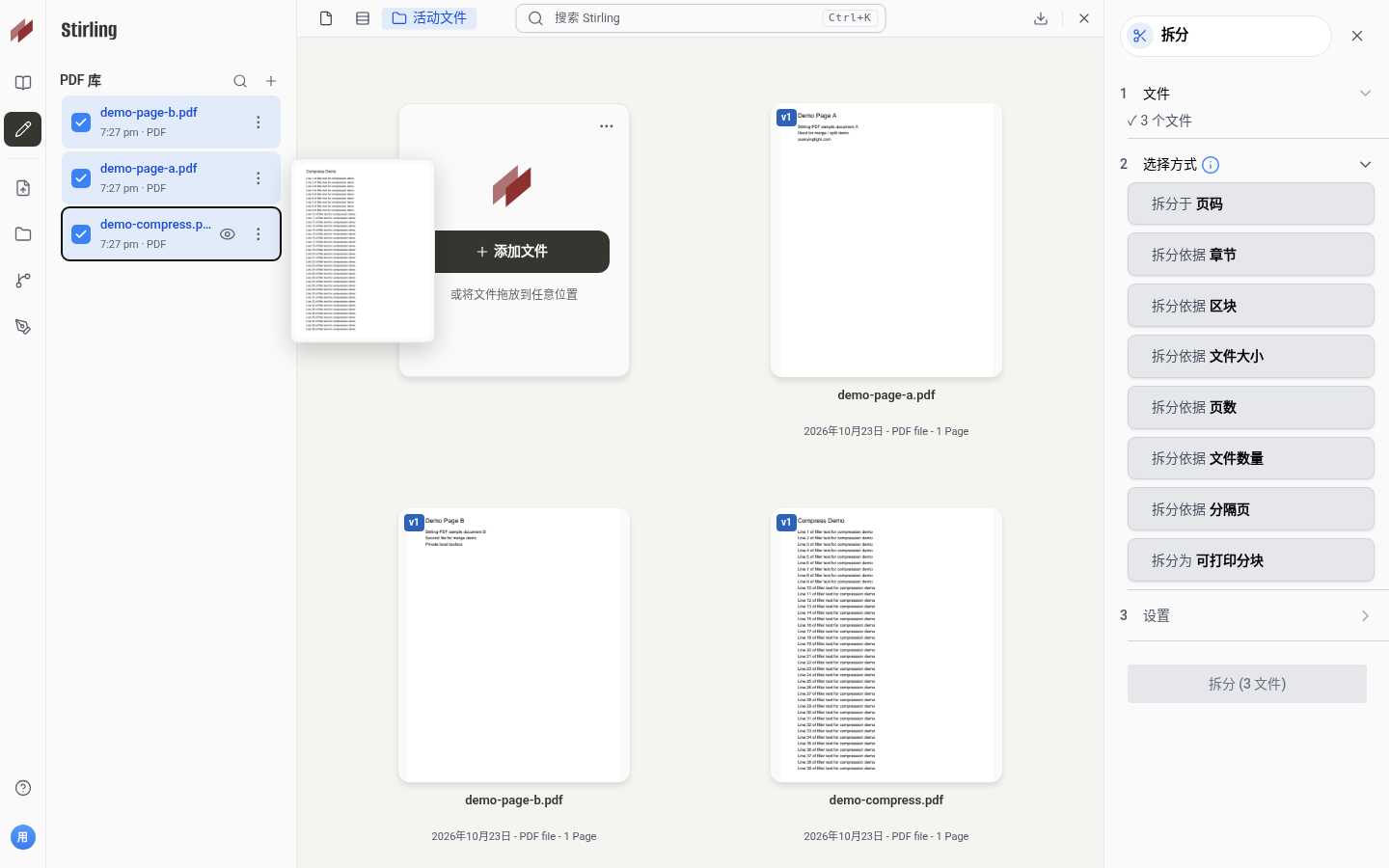This screenshot has height=868, width=1389.
Task: Focus the 搜索 Stirling search field
Action: (x=700, y=18)
